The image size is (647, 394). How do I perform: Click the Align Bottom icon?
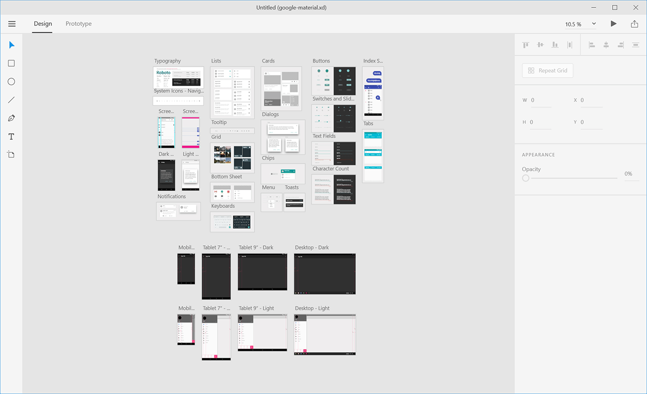[x=555, y=44]
